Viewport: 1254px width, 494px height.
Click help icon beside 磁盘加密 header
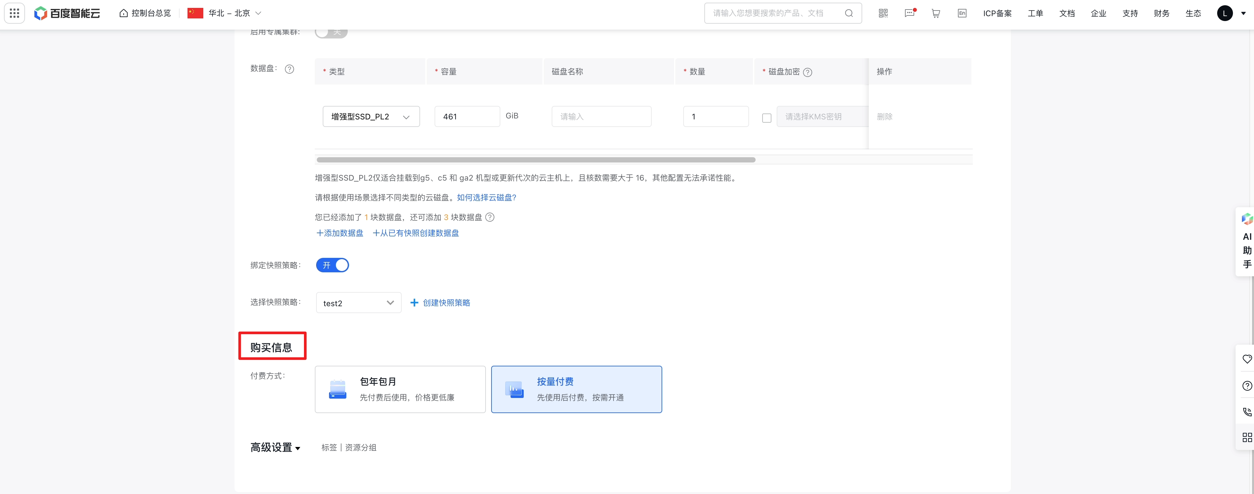click(808, 72)
